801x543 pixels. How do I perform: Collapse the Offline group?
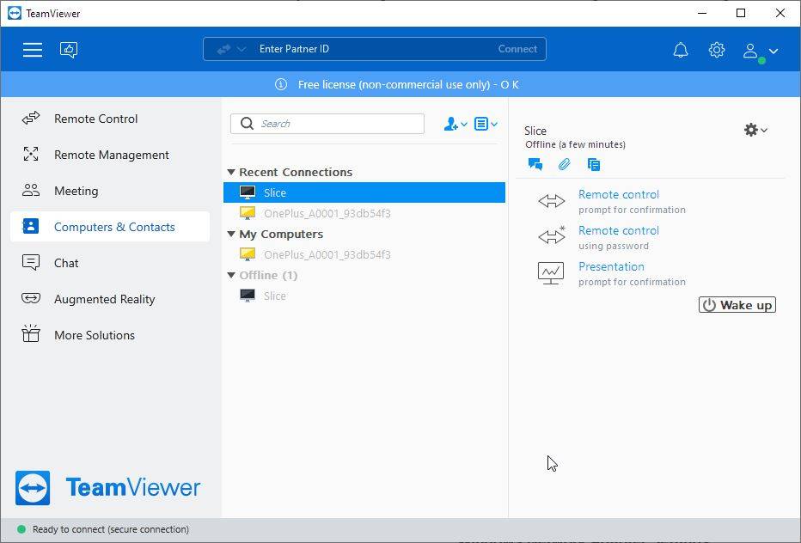pos(230,275)
